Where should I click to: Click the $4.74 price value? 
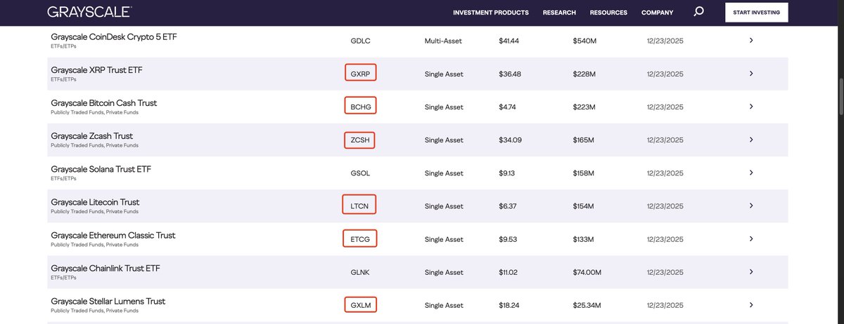pos(507,107)
